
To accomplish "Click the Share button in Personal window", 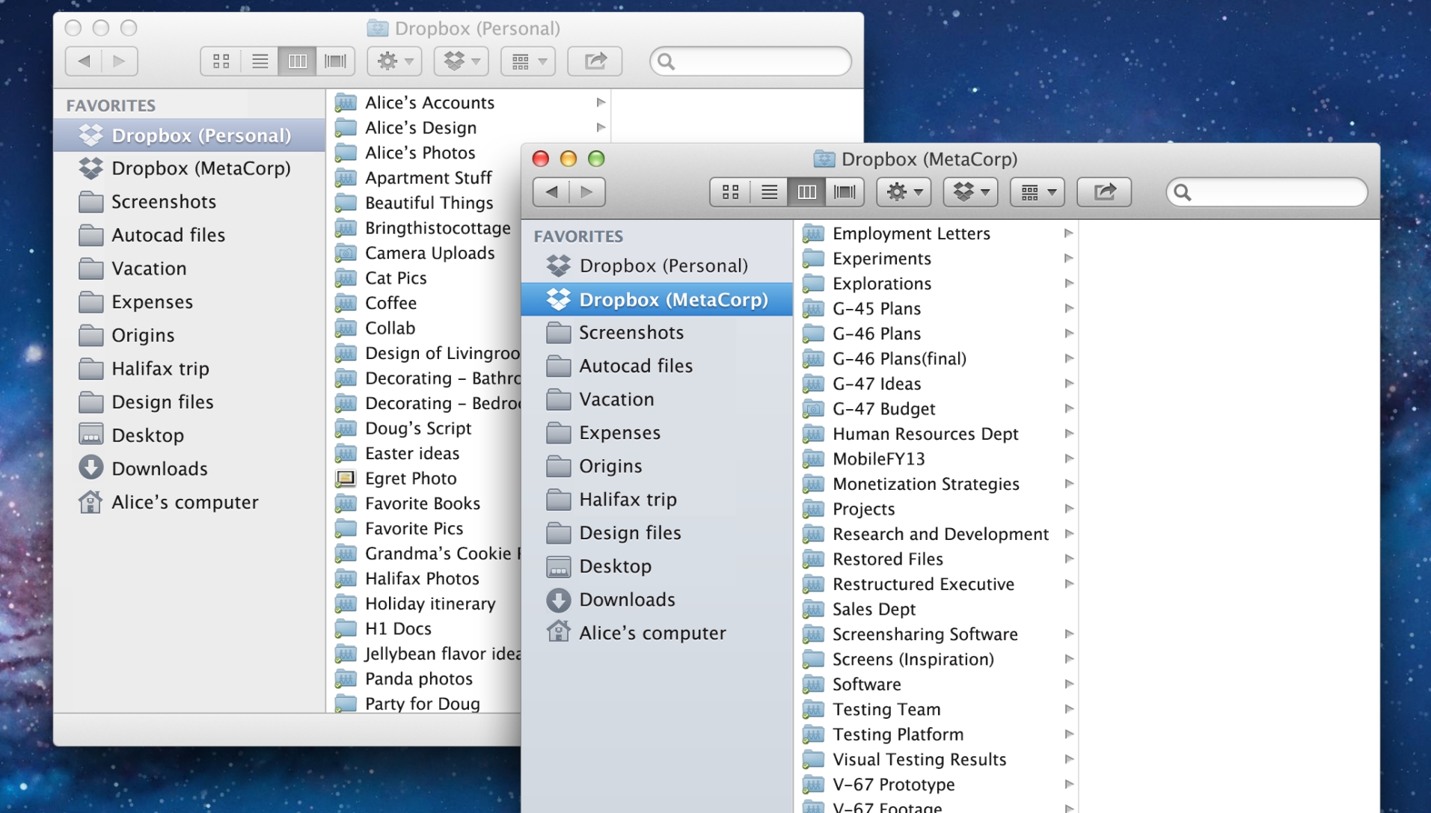I will 595,61.
